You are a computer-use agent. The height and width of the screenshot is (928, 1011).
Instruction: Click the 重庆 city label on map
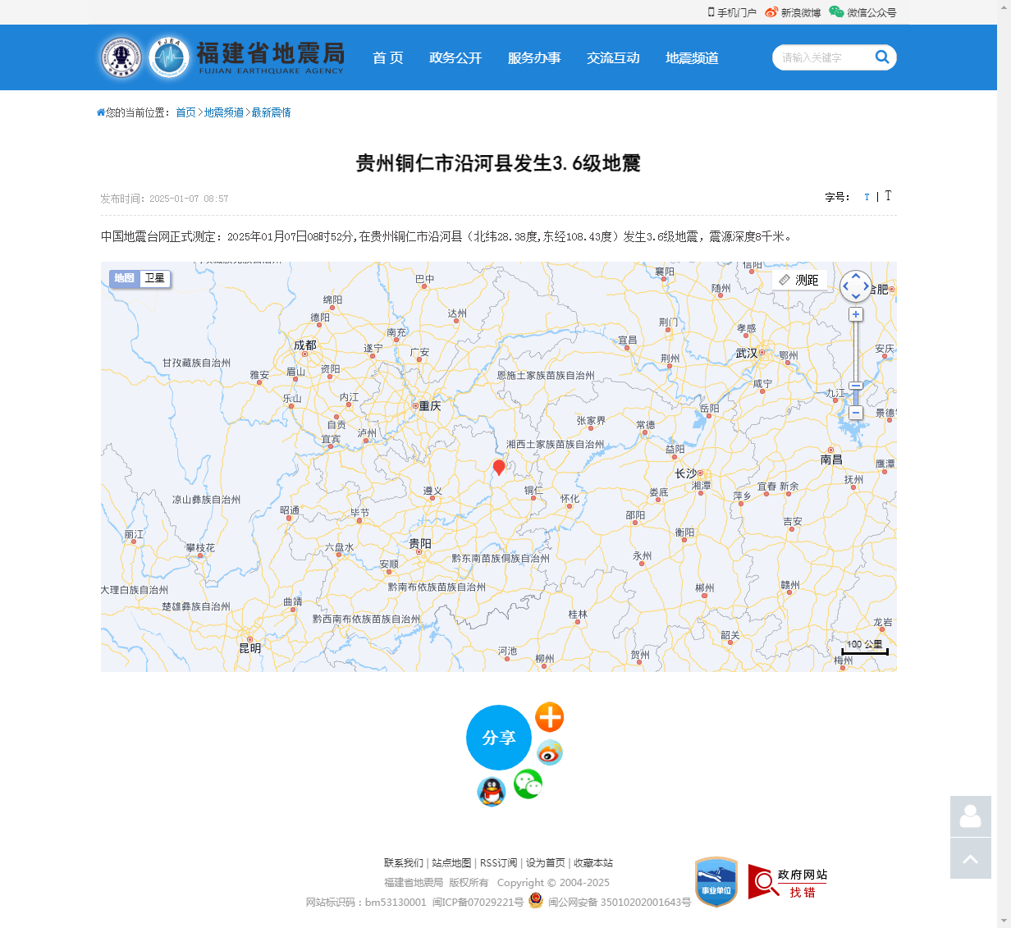[x=430, y=406]
